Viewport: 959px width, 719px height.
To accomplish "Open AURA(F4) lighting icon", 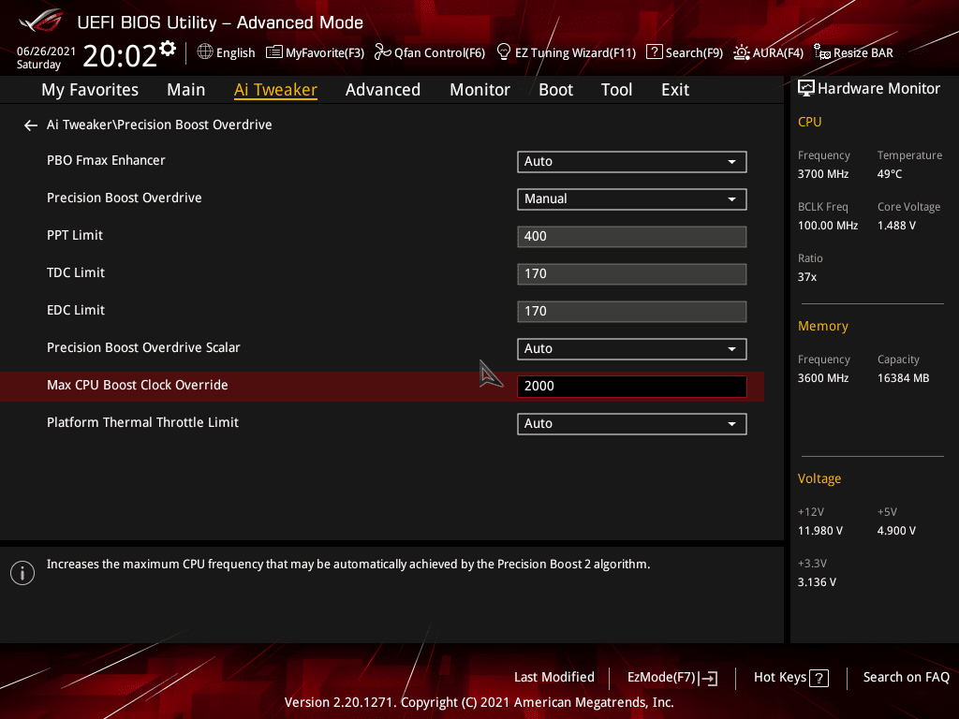I will [742, 52].
